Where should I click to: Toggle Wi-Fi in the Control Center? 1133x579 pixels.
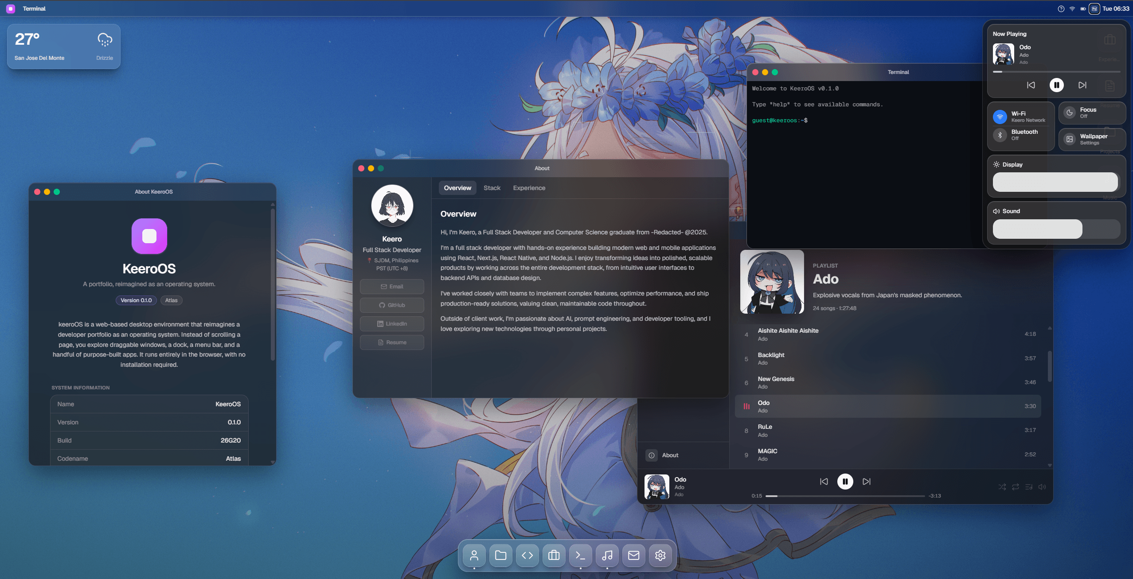click(x=1000, y=117)
